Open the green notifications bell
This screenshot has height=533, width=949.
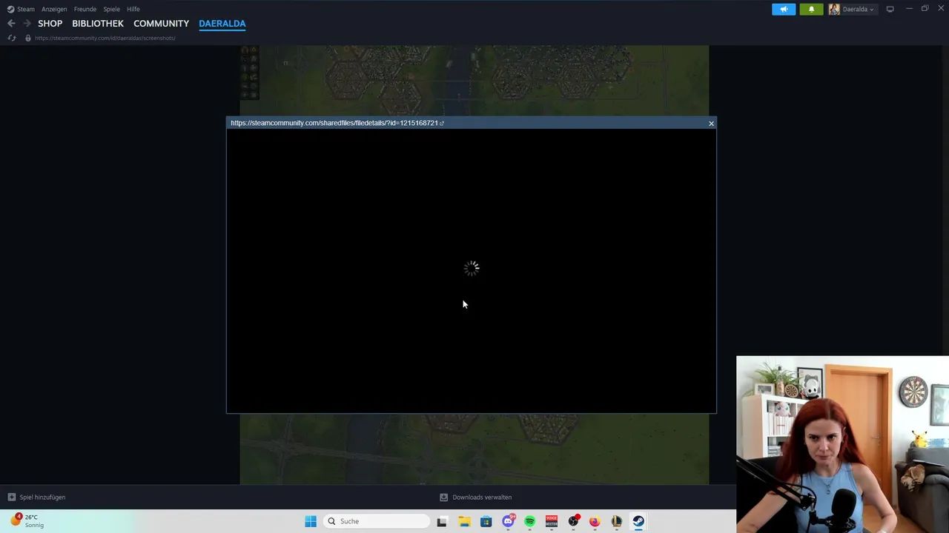point(811,9)
